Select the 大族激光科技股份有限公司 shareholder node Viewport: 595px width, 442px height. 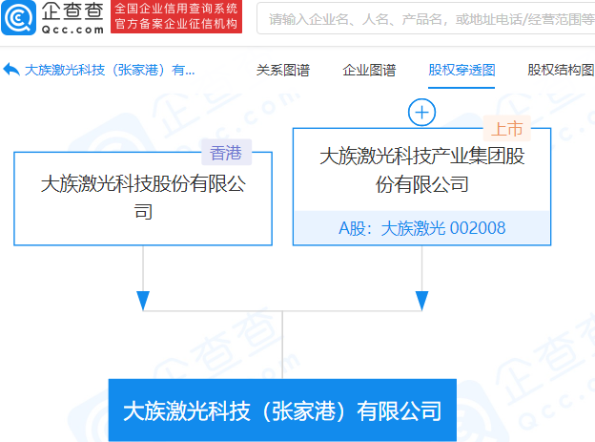[x=143, y=197]
